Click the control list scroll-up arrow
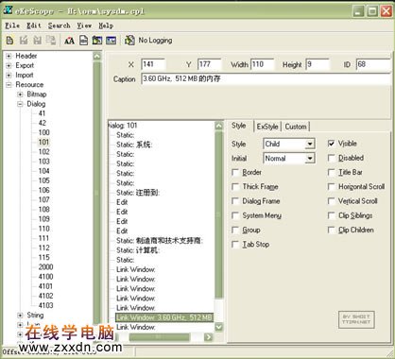This screenshot has height=359, width=395. click(x=218, y=127)
